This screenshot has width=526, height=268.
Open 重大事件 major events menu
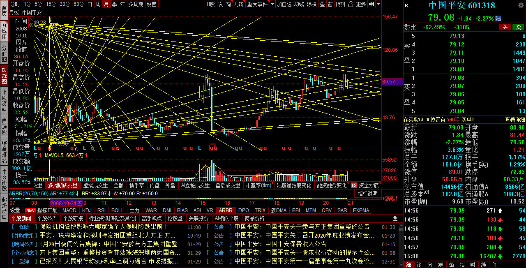257,4
